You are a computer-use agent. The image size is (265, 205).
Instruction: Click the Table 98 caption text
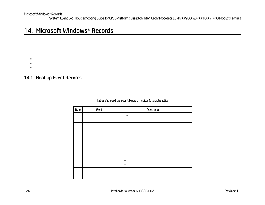(132, 101)
